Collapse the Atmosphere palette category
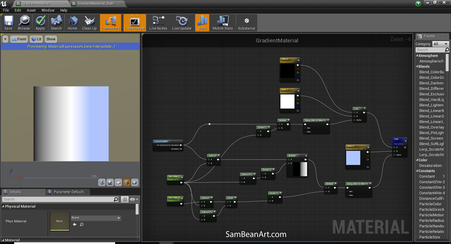 click(417, 56)
